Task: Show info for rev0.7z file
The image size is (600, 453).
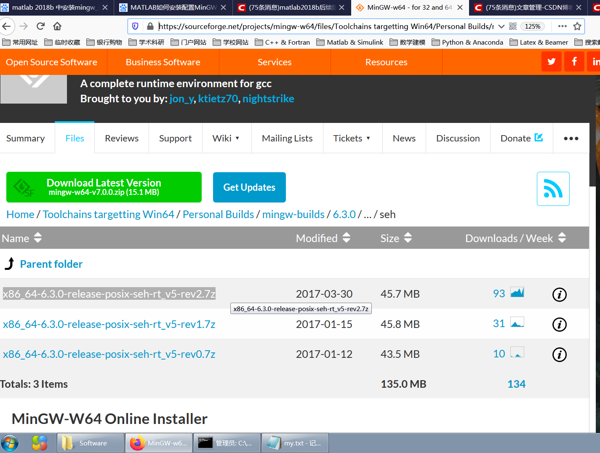Action: [559, 354]
